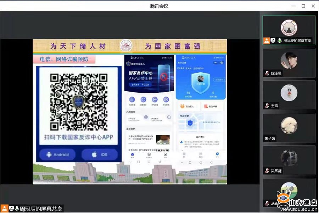Maximize the 腾讯会议 window

pyautogui.click(x=303, y=6)
